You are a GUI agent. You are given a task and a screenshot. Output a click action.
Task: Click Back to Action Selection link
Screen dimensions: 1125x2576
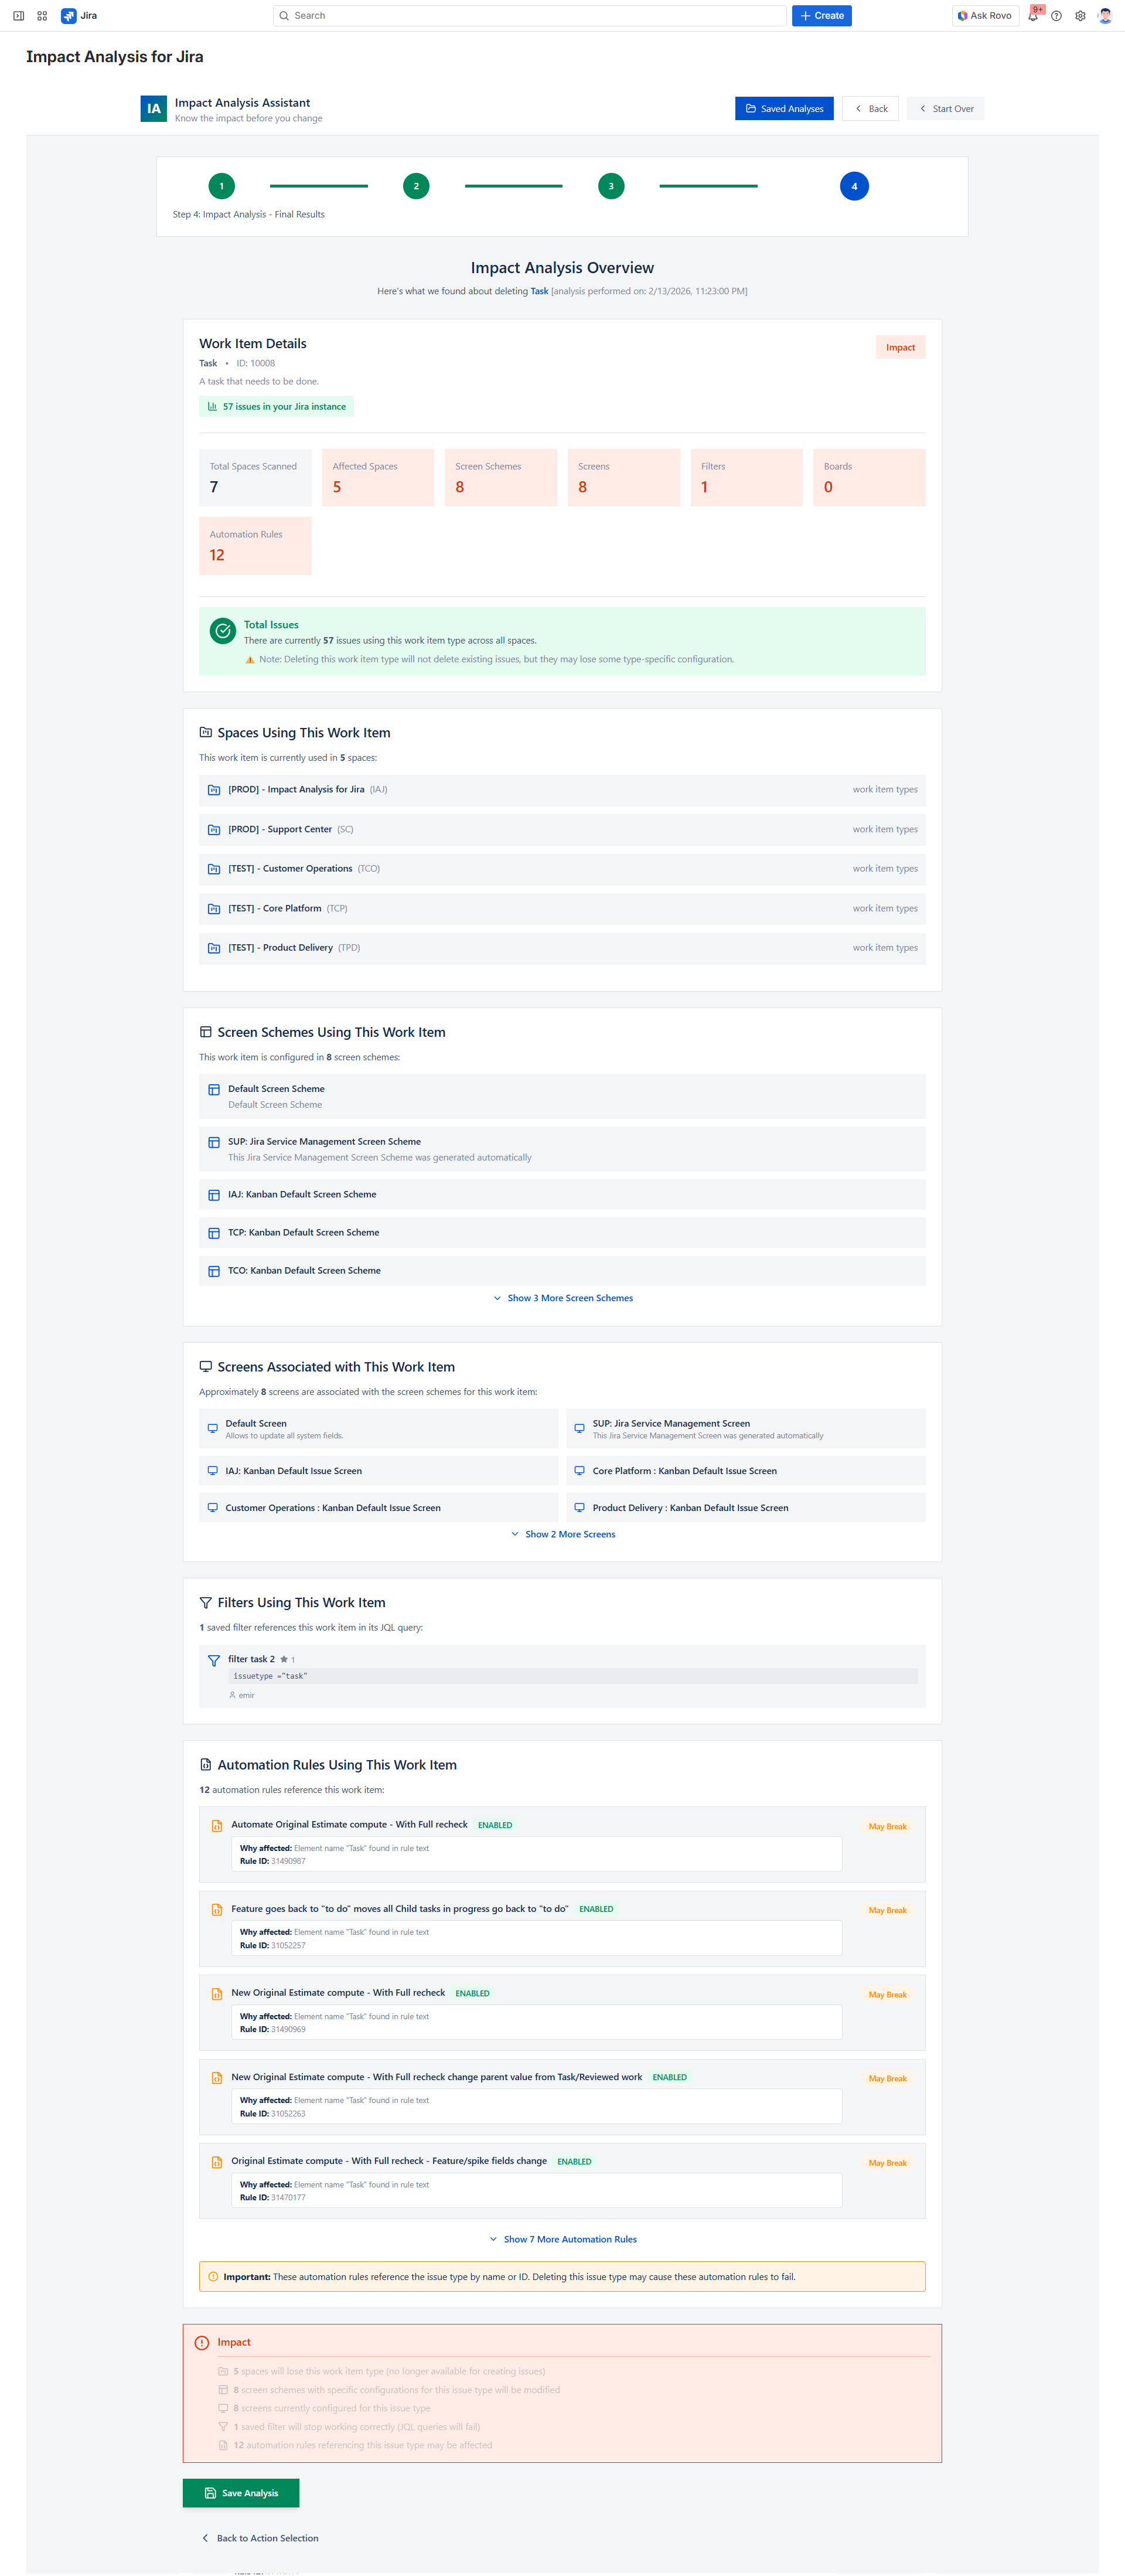[260, 2538]
